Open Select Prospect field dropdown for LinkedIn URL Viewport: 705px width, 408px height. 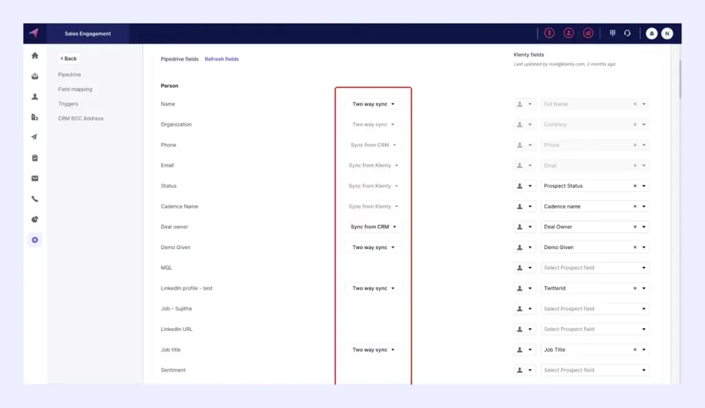click(x=595, y=329)
